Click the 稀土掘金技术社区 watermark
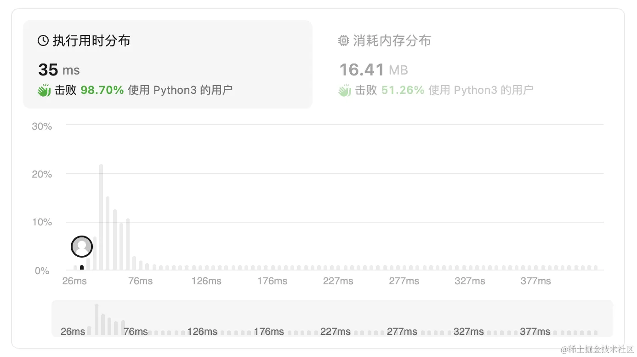This screenshot has height=357, width=637. (x=597, y=350)
